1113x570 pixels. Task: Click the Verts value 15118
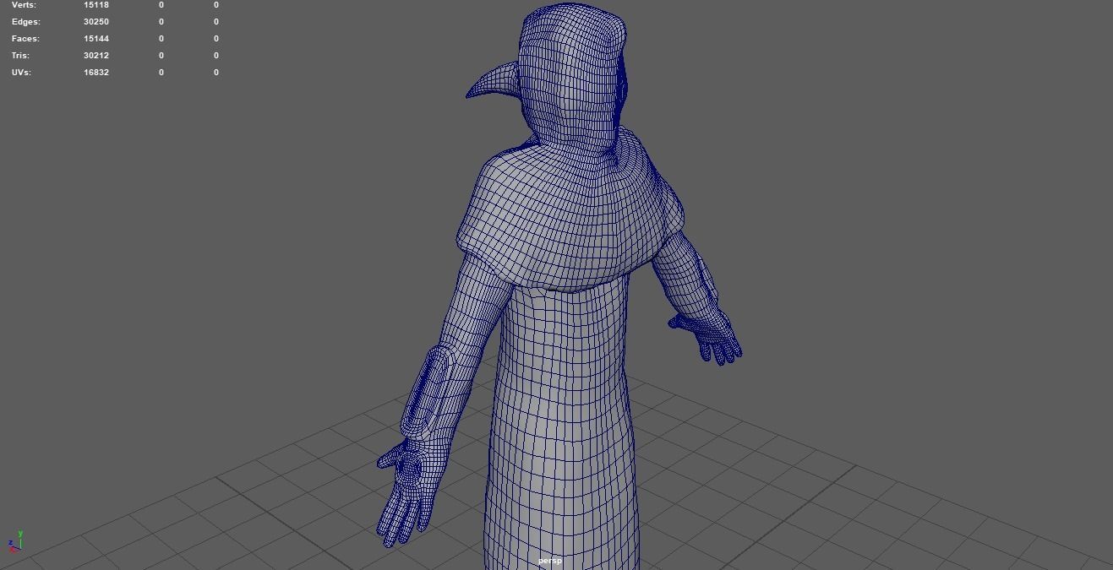pos(95,5)
